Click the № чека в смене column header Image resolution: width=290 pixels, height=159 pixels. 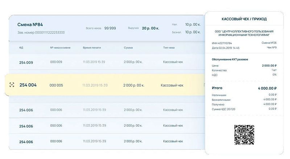[x=60, y=48]
